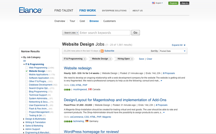Image resolution: width=216 pixels, height=134 pixels.
Task: Open the WordPress homepage for reviews job
Action: pos(91,131)
